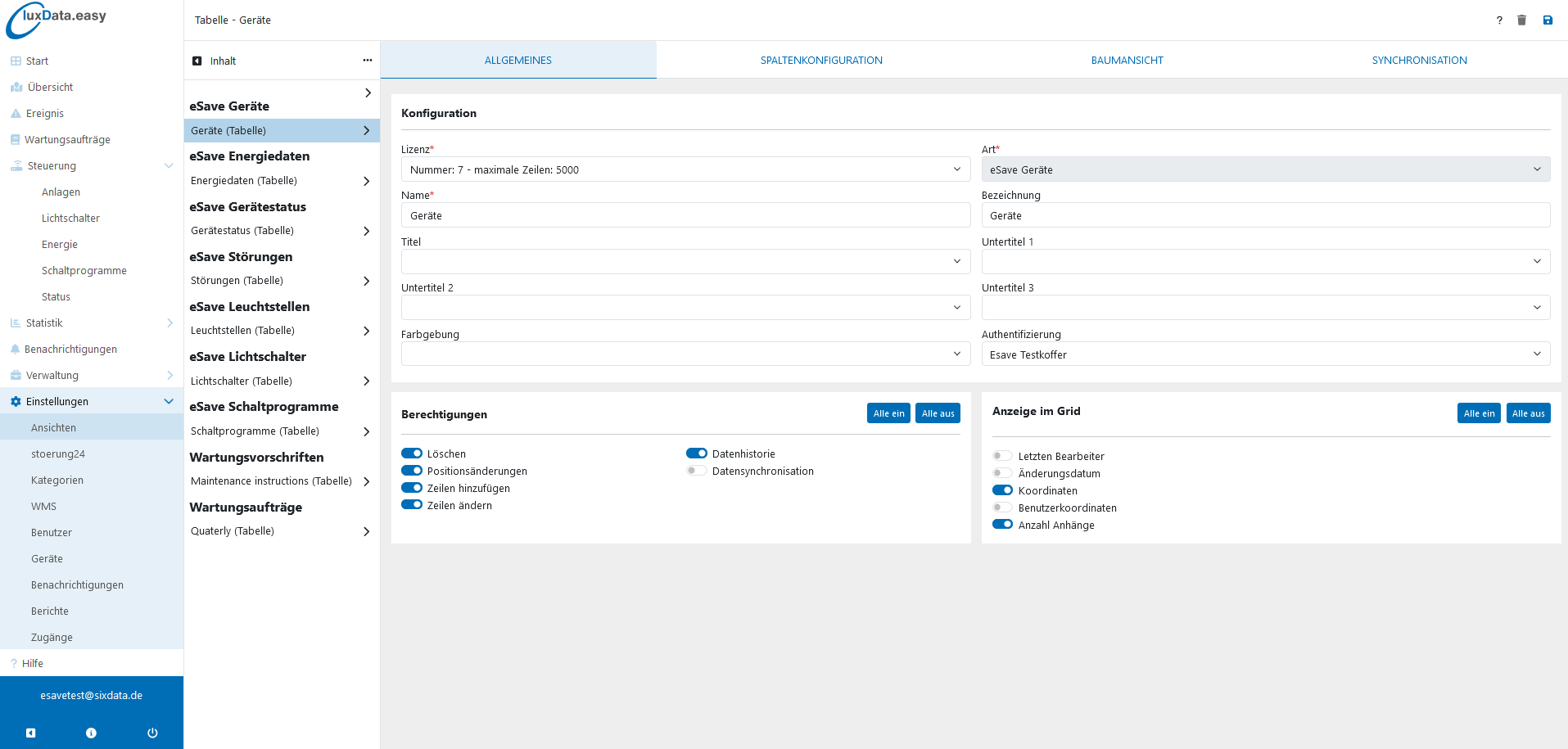Click esavetest@sixdata.de account label
The height and width of the screenshot is (749, 1568).
tap(92, 695)
